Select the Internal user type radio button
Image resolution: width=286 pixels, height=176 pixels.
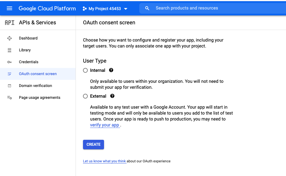(x=85, y=70)
